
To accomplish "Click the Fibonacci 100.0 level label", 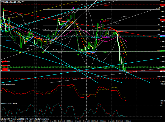I will pos(159,50).
